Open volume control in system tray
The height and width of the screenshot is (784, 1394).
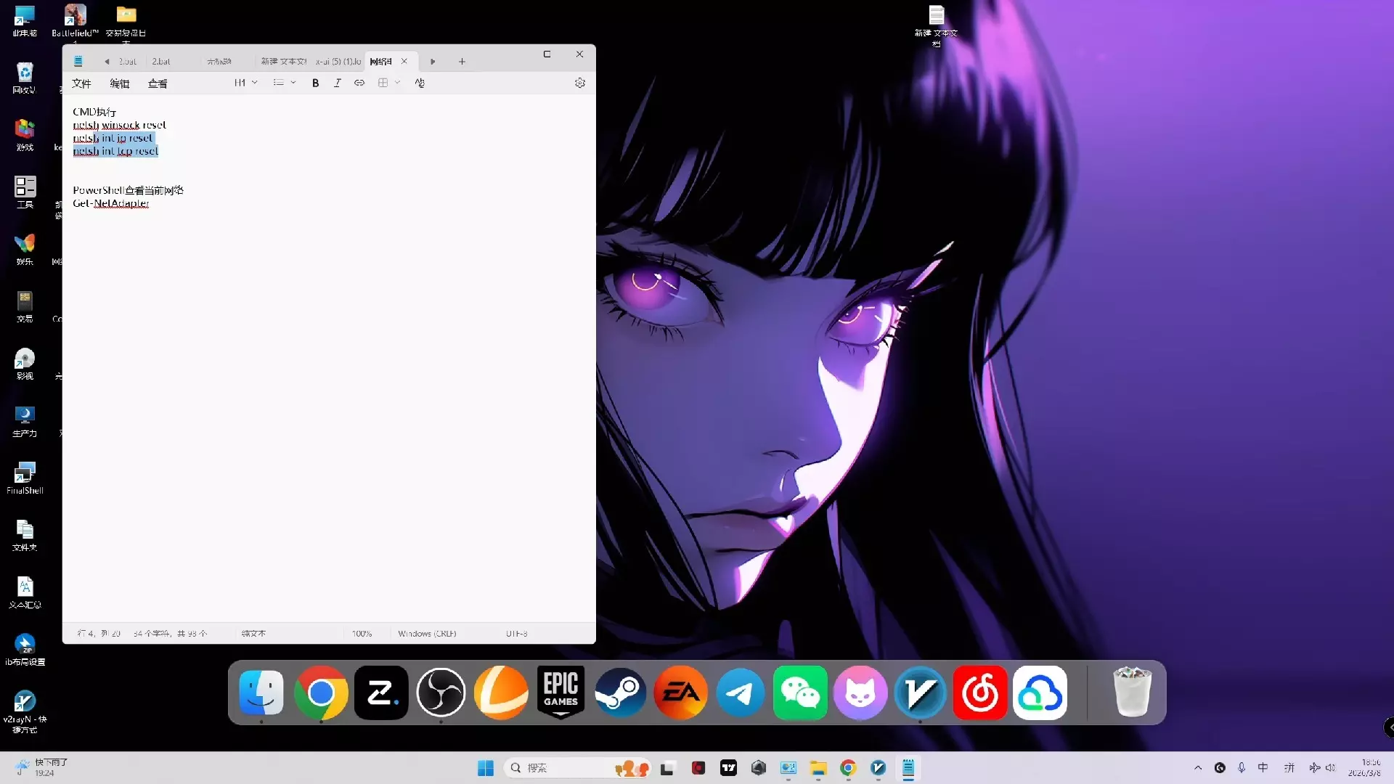click(x=1330, y=768)
